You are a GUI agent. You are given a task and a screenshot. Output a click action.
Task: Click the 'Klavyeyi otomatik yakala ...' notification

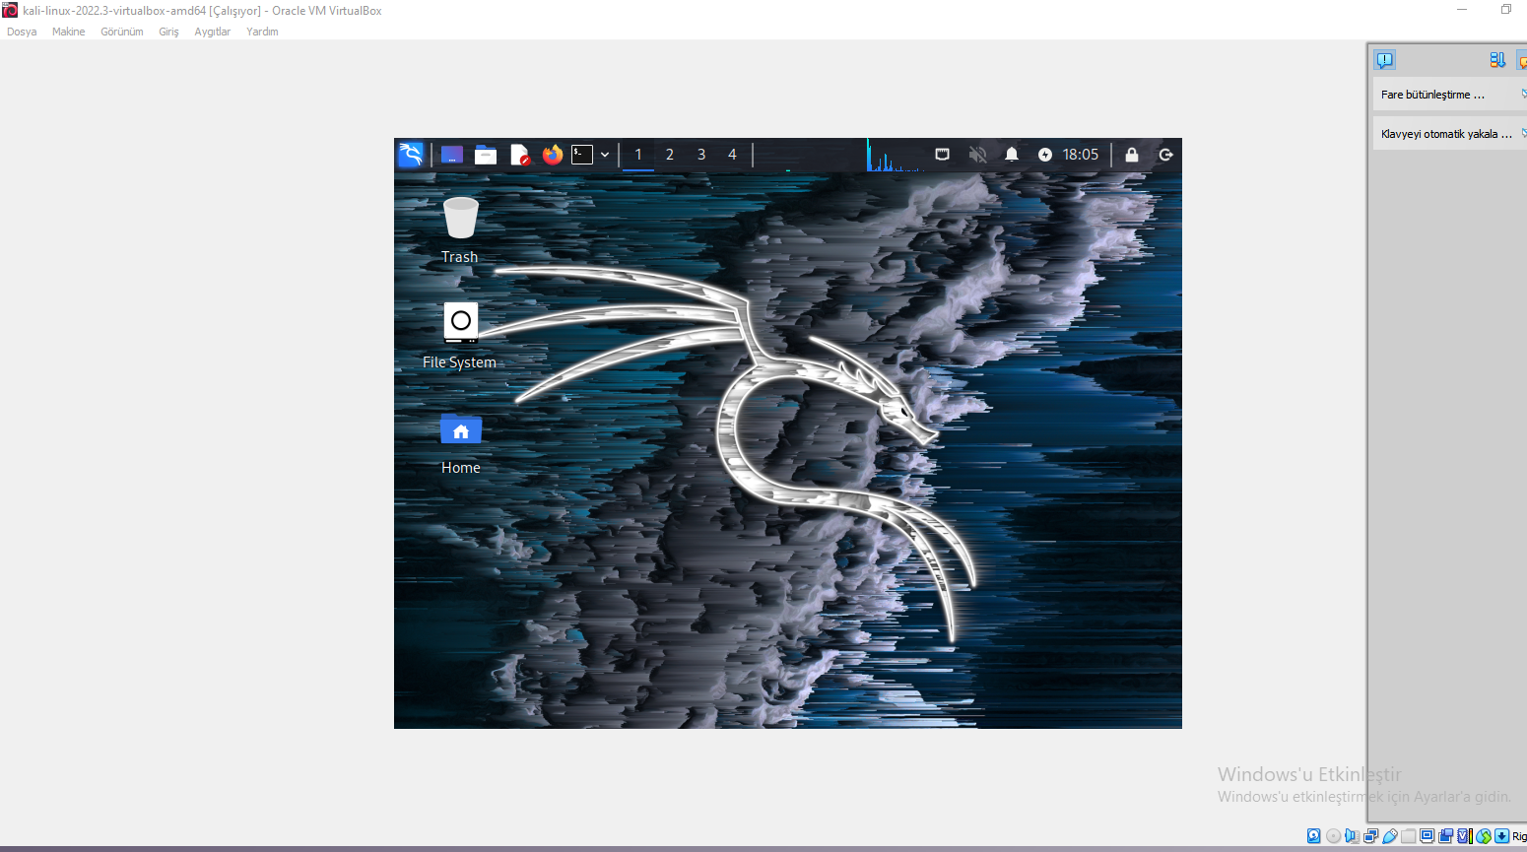pos(1450,134)
